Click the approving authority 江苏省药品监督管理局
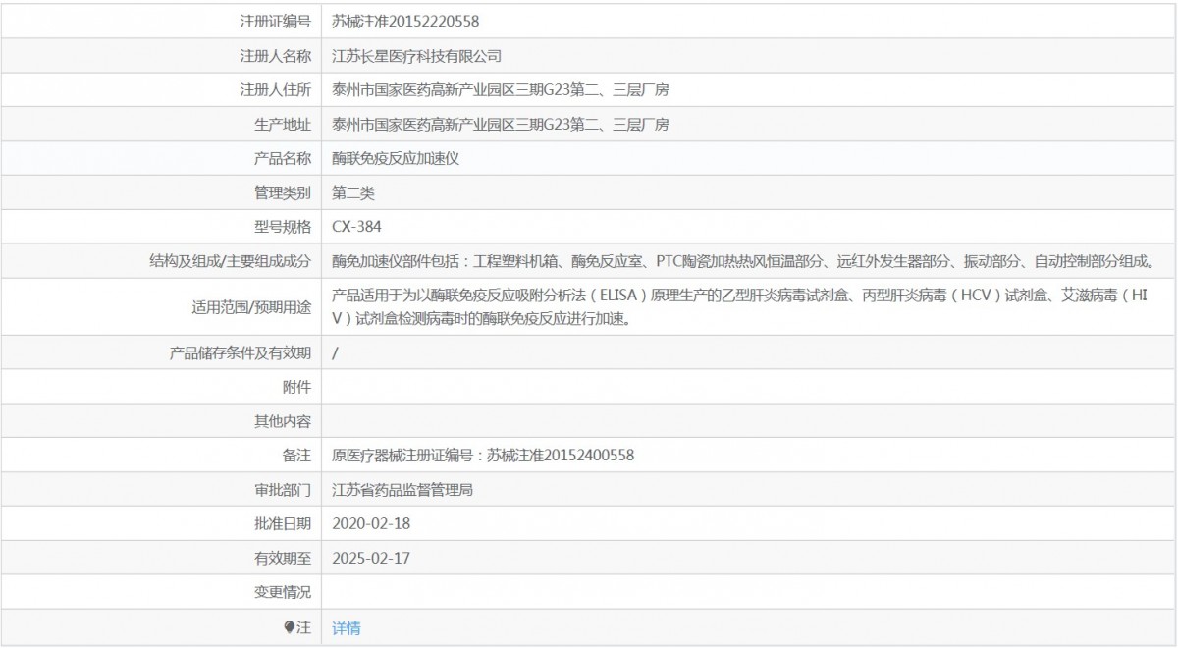Image resolution: width=1178 pixels, height=648 pixels. coord(402,489)
